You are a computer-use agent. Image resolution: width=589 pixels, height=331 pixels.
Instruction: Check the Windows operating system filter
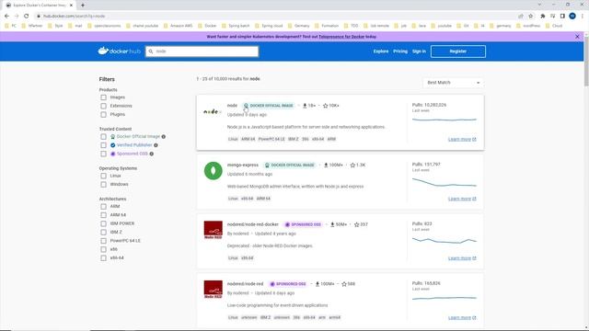click(x=103, y=184)
